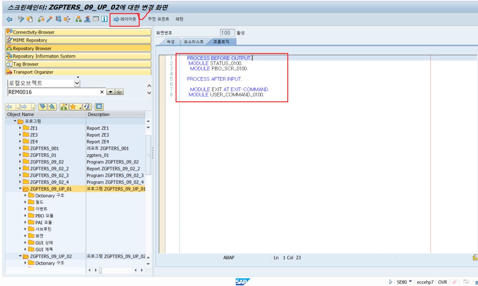Click the Other Object toolbar icon
The height and width of the screenshot is (286, 478).
(30, 19)
